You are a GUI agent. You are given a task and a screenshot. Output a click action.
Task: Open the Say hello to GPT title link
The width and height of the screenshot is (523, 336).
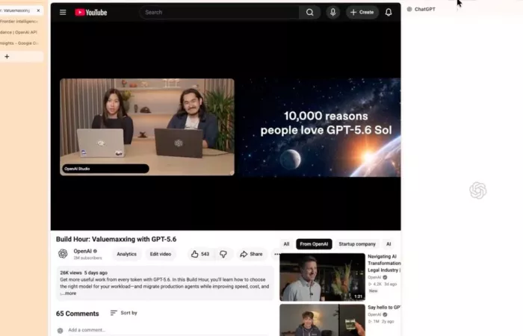(384, 308)
